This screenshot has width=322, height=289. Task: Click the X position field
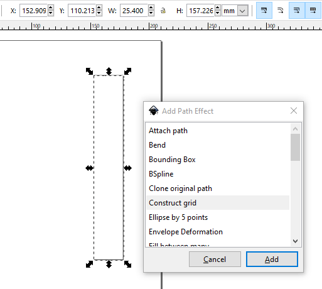tap(34, 11)
